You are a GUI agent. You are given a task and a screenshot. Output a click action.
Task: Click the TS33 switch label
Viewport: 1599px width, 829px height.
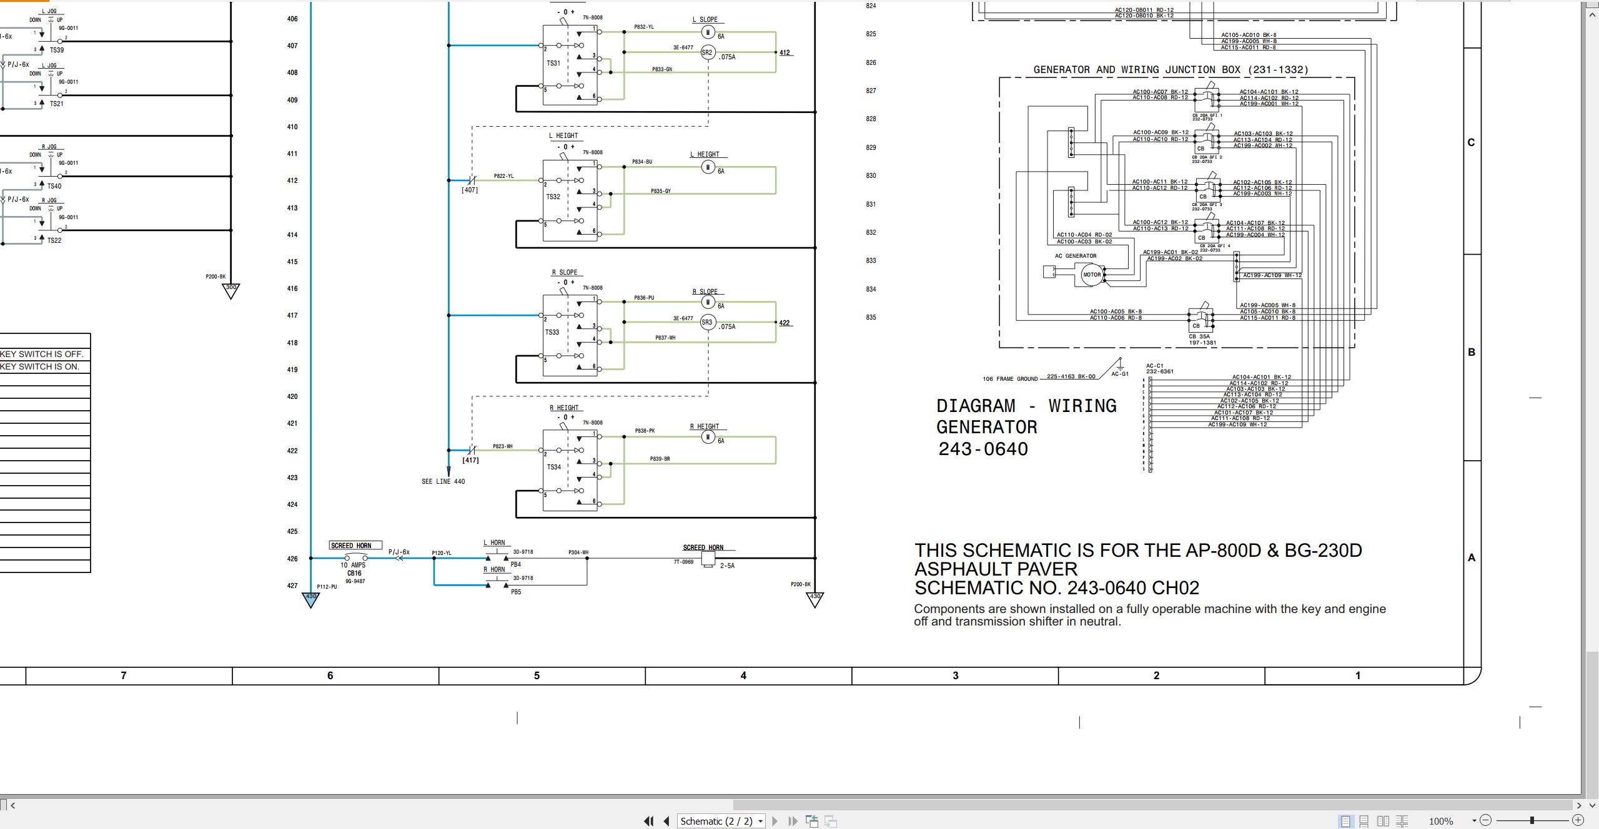[x=552, y=332]
